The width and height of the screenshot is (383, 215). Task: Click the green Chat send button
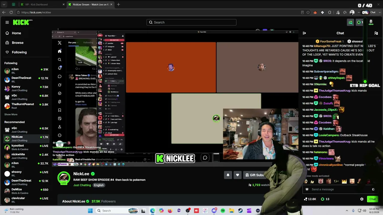[373, 199]
